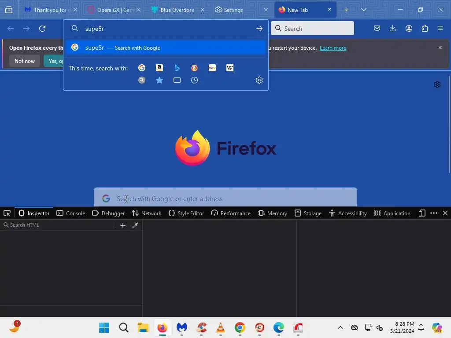451x338 pixels.
Task: Open the Accessibility tab
Action: tap(348, 213)
